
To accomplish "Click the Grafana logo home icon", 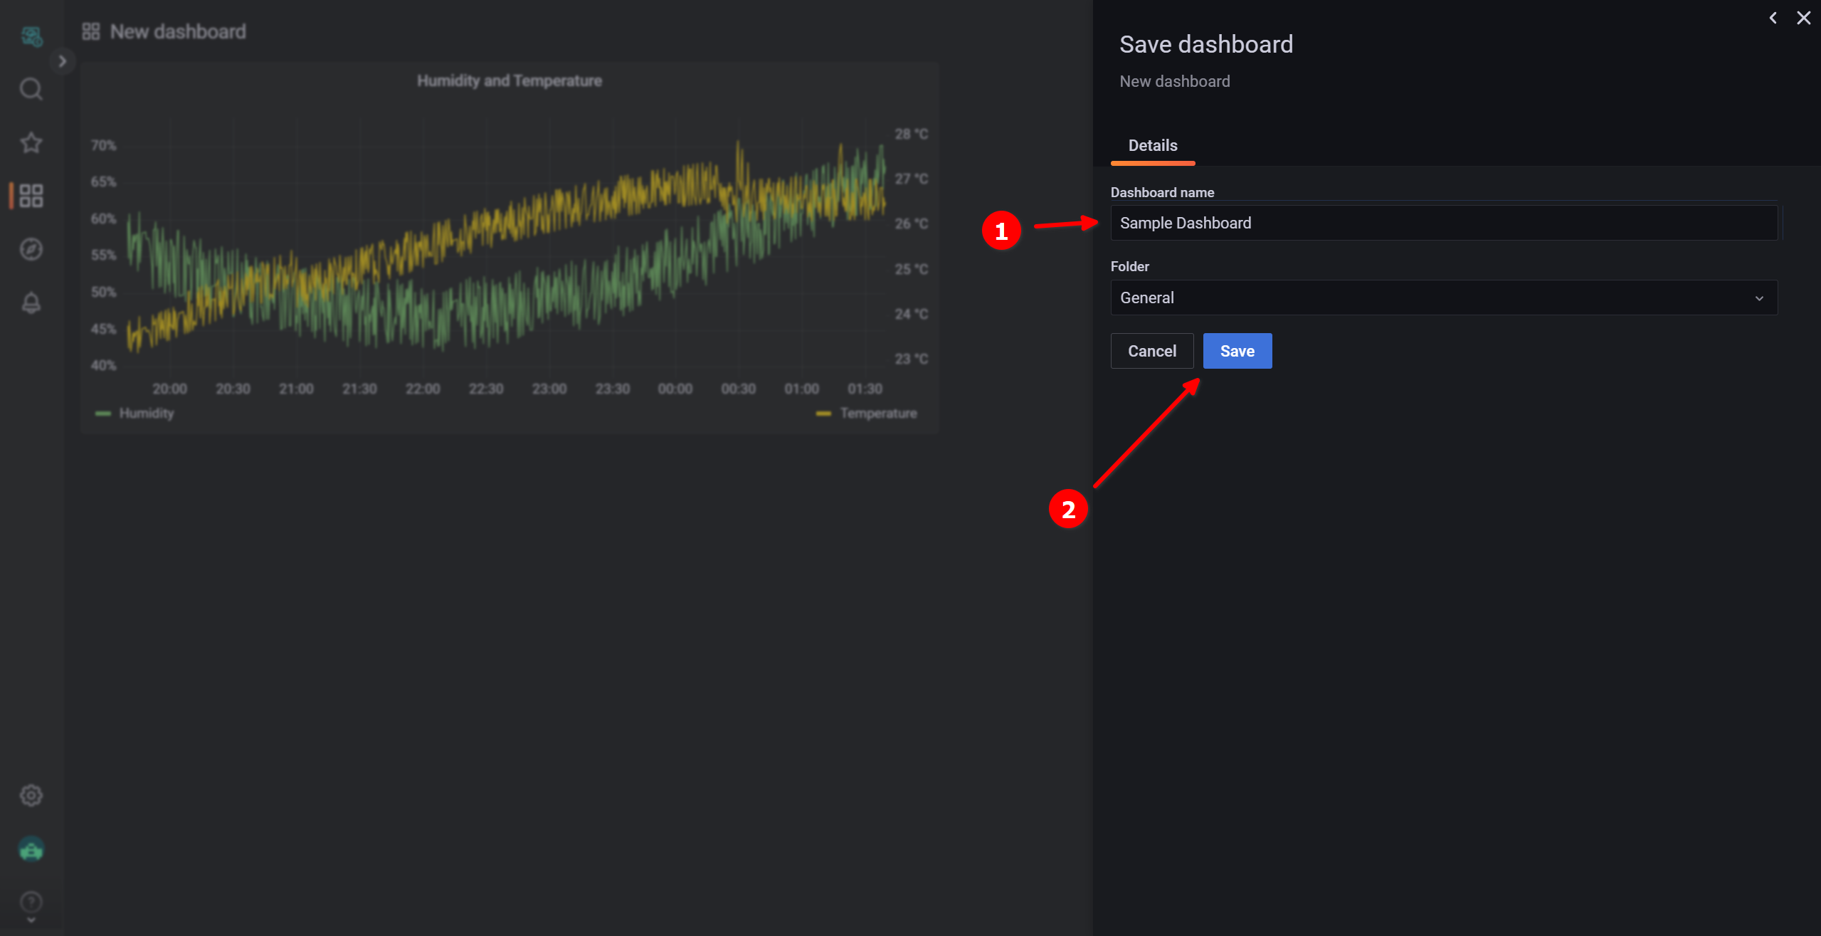I will tap(31, 36).
